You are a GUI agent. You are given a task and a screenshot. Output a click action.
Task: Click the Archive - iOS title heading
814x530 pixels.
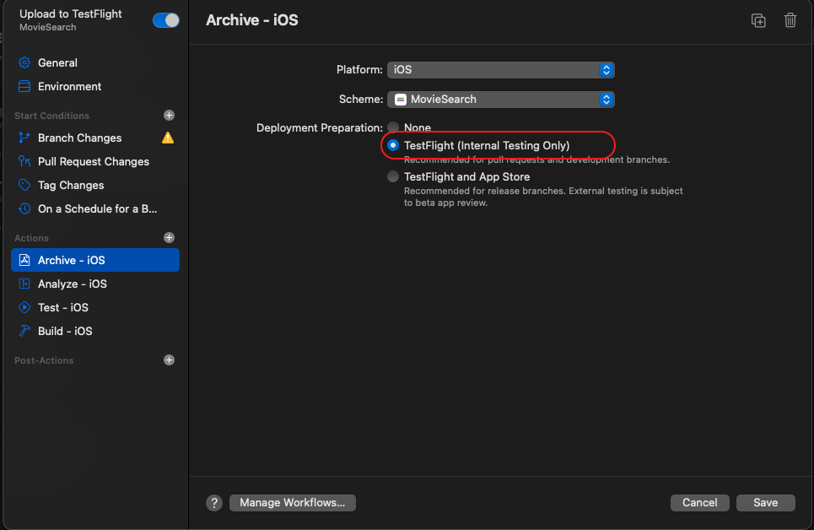(x=251, y=19)
